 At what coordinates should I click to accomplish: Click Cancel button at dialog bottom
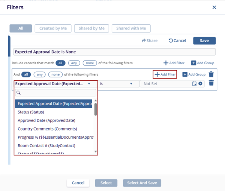[78, 183]
